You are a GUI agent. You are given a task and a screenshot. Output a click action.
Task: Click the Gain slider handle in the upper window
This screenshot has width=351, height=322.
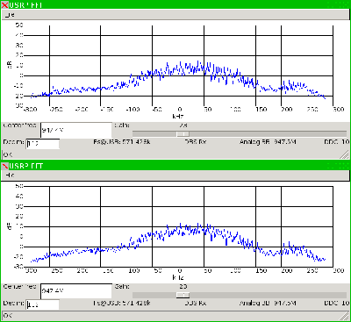click(x=183, y=134)
